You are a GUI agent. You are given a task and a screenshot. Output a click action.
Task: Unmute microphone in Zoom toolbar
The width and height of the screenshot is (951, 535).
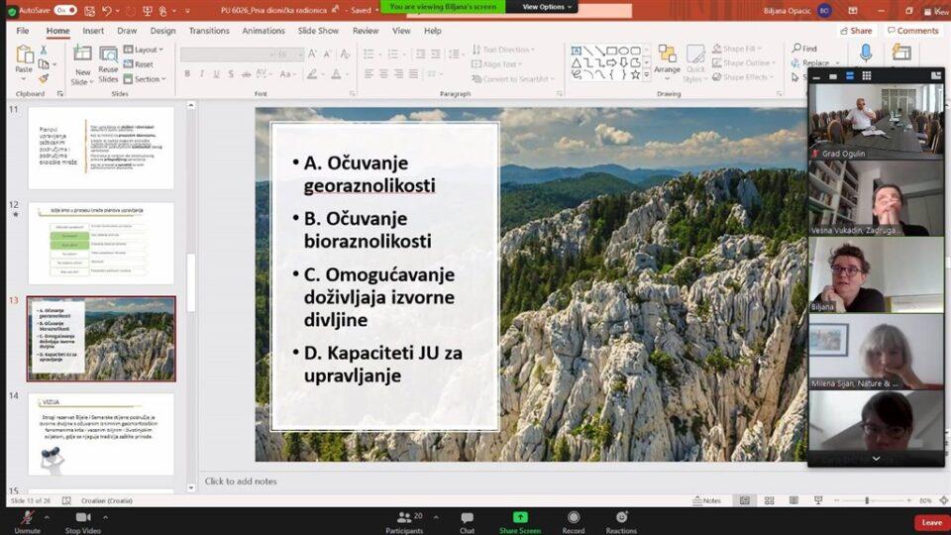tap(28, 522)
